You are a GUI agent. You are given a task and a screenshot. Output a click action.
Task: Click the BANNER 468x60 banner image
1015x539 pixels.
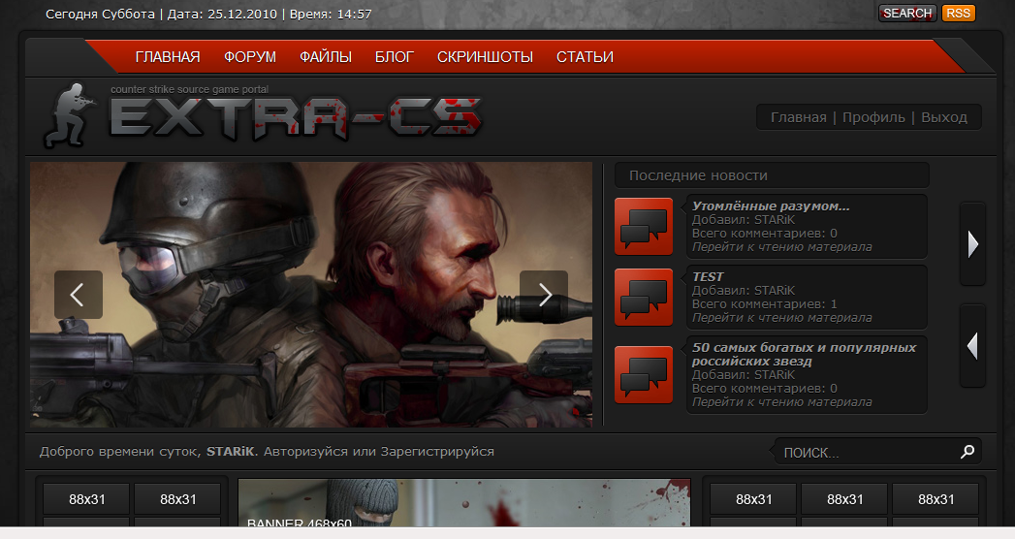point(464,503)
